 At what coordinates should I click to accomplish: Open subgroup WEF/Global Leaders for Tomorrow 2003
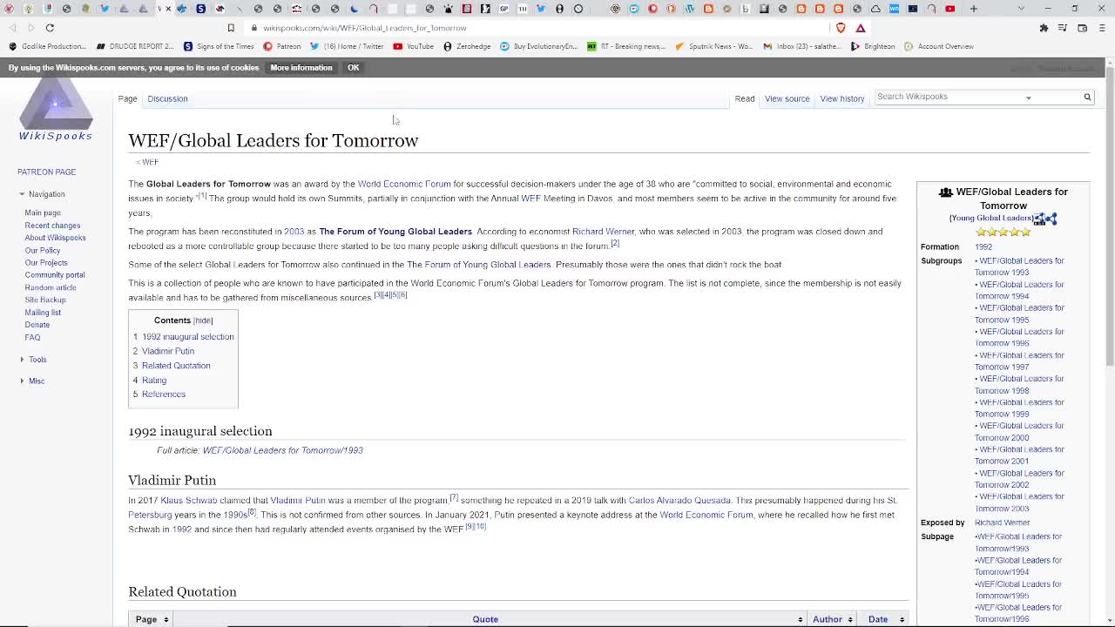(x=1019, y=502)
